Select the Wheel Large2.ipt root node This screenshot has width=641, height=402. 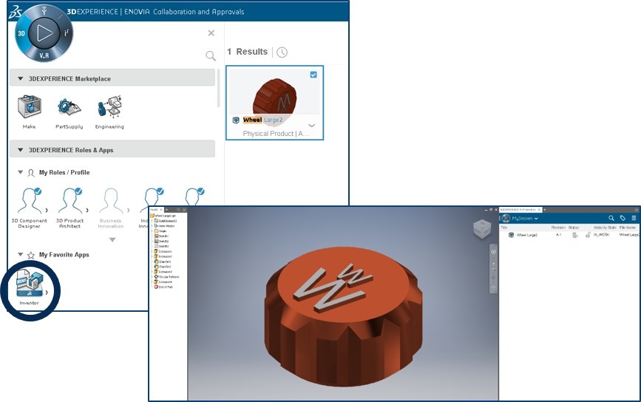(x=163, y=215)
